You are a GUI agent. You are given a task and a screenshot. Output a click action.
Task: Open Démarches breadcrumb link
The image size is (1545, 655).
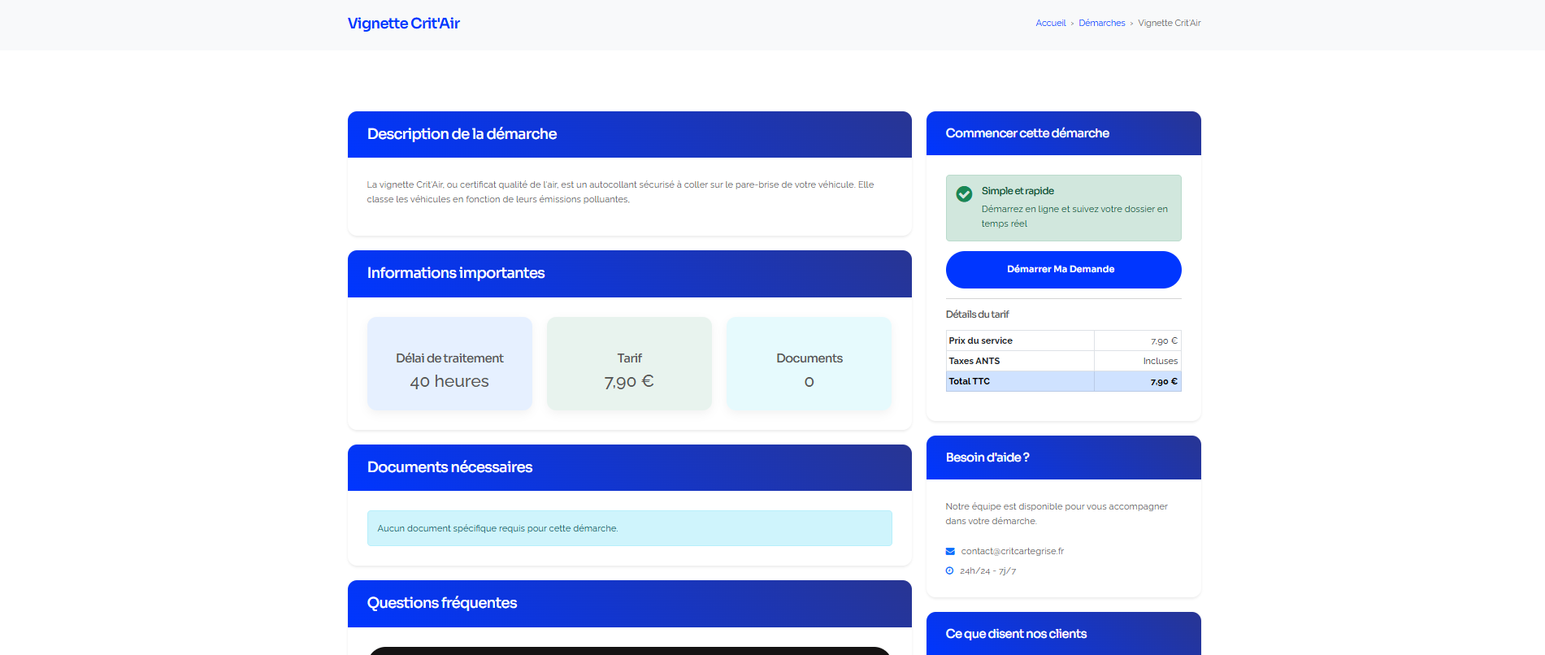click(1101, 24)
